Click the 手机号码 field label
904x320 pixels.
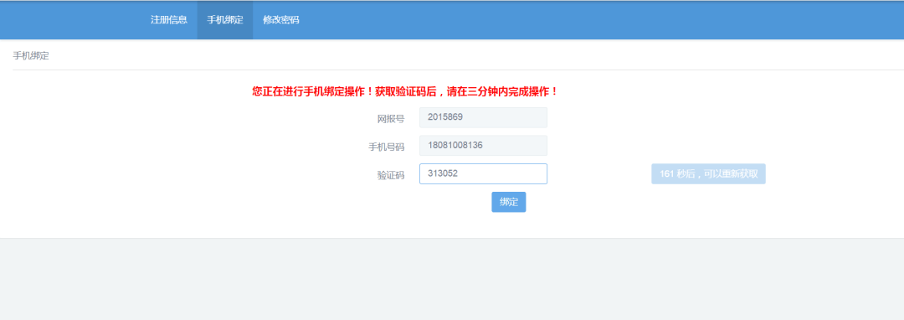(386, 147)
